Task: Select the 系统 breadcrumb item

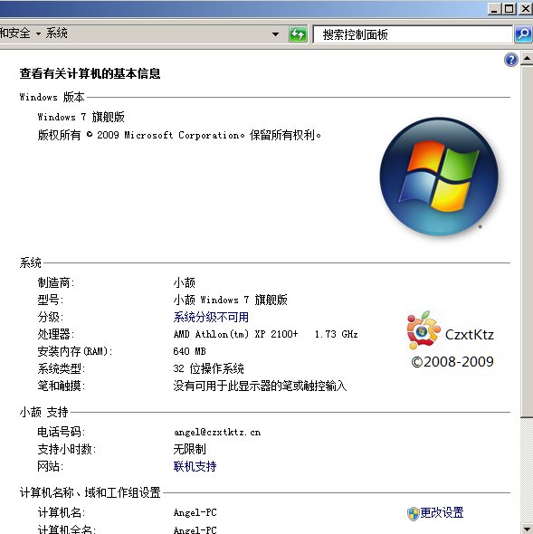Action: click(x=56, y=33)
